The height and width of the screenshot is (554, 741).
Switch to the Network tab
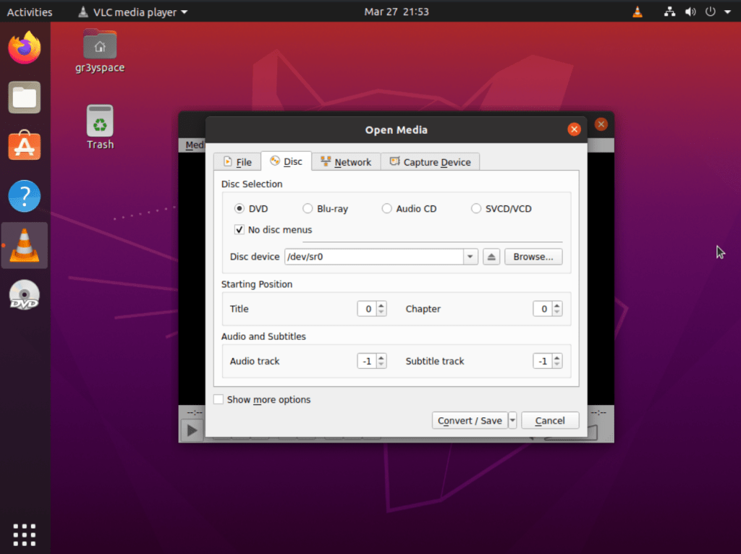click(346, 162)
